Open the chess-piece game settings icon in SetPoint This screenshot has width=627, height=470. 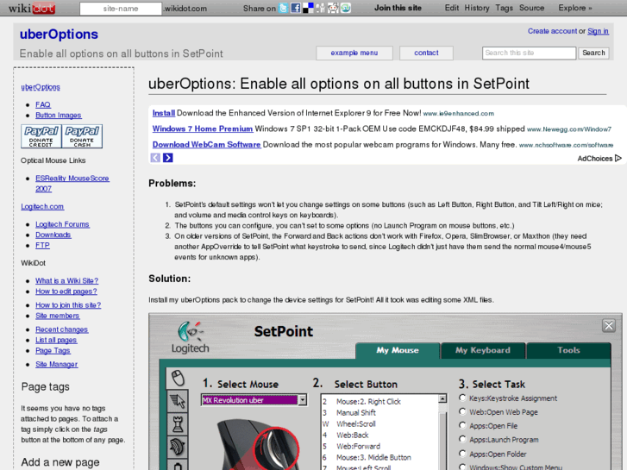pyautogui.click(x=179, y=423)
